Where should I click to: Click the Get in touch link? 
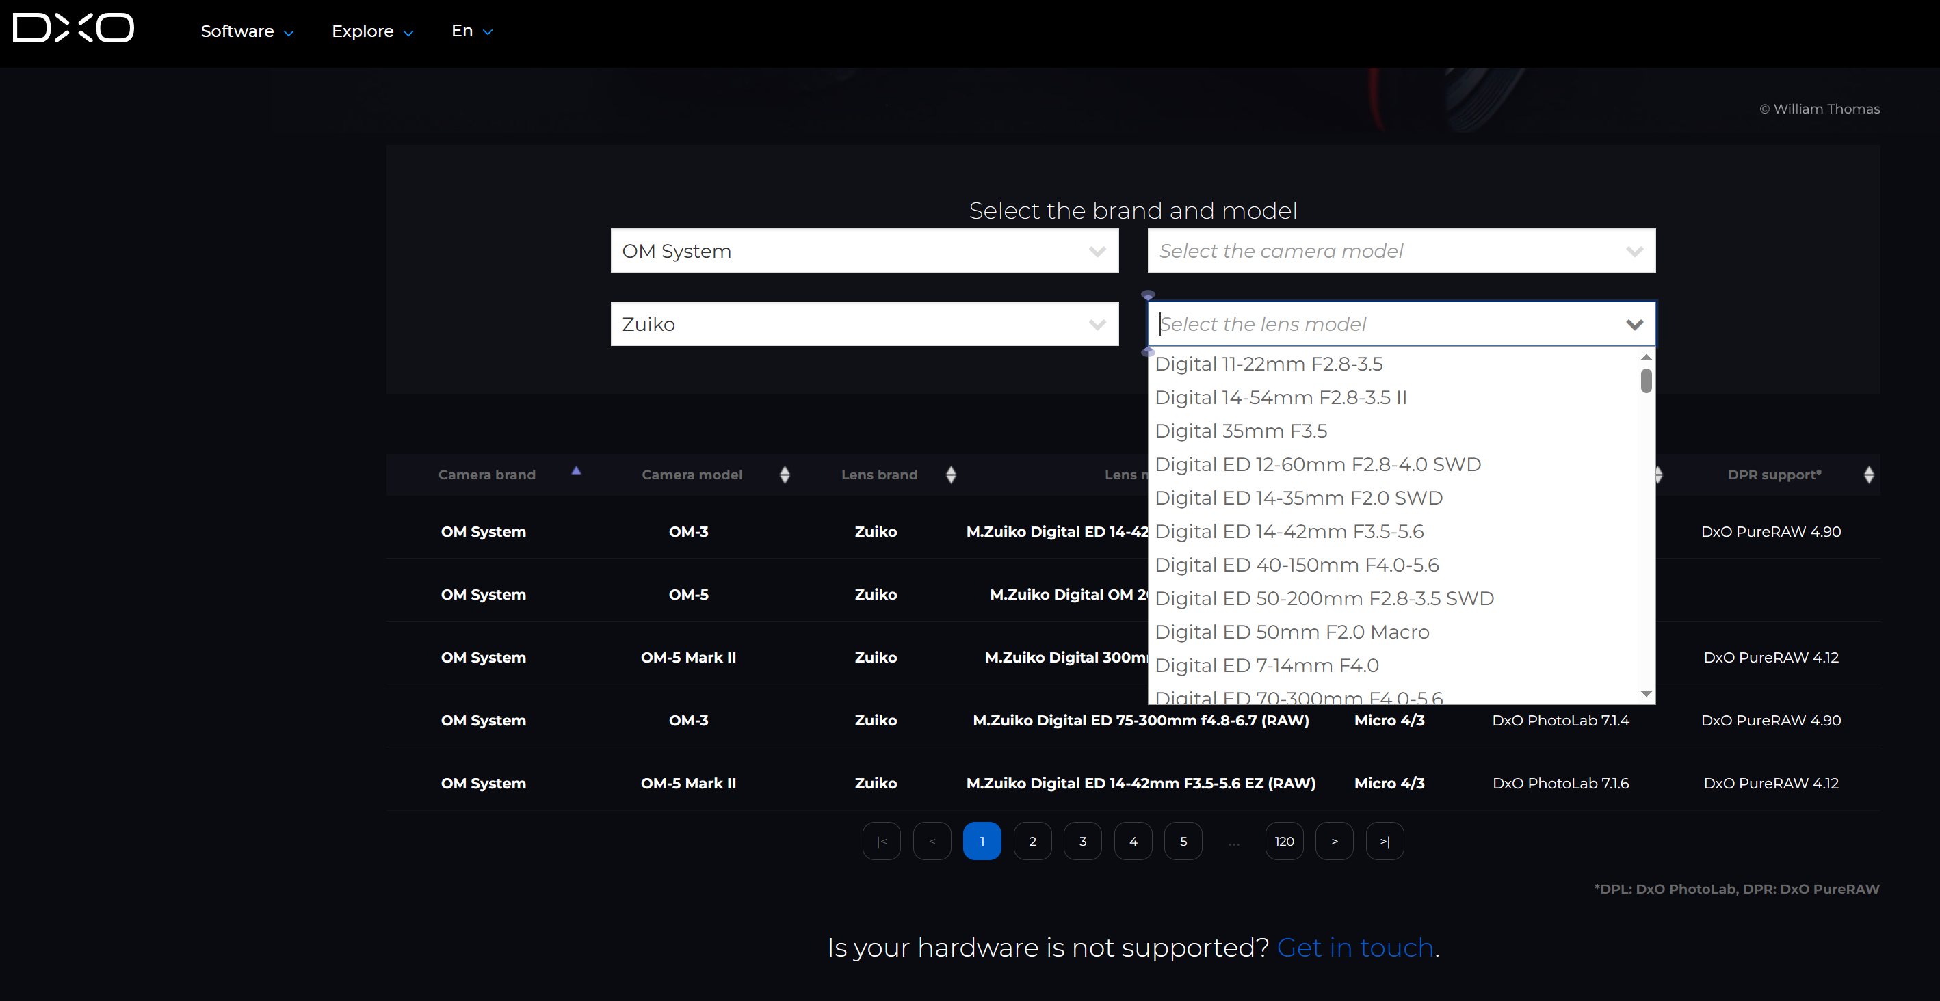(x=1355, y=948)
